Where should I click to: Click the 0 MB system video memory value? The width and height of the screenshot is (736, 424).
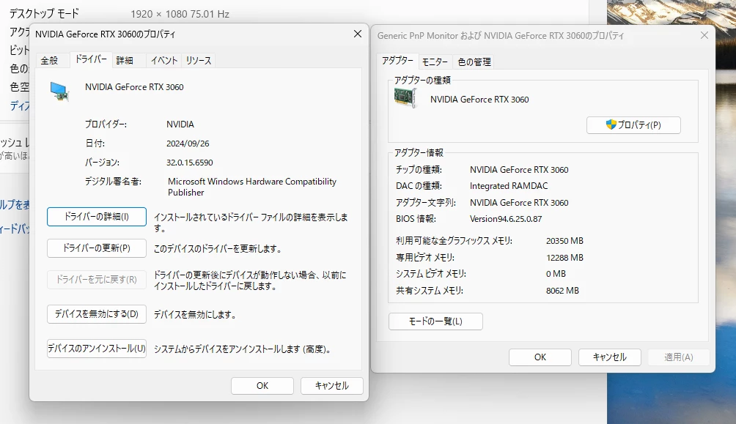tap(556, 274)
